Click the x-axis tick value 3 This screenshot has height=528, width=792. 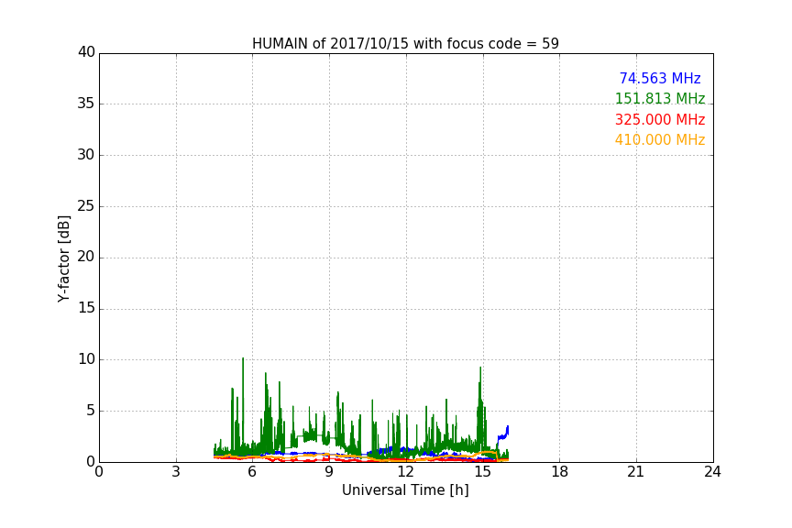click(x=176, y=472)
